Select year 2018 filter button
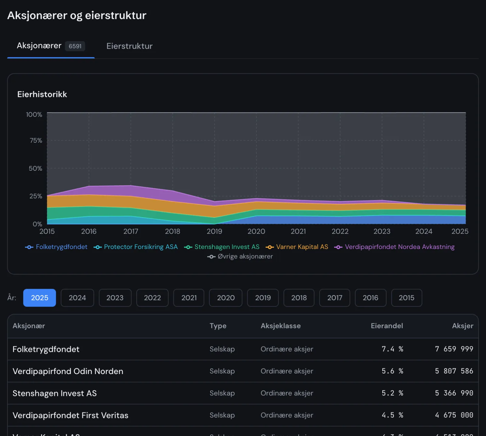This screenshot has width=486, height=436. [x=299, y=298]
